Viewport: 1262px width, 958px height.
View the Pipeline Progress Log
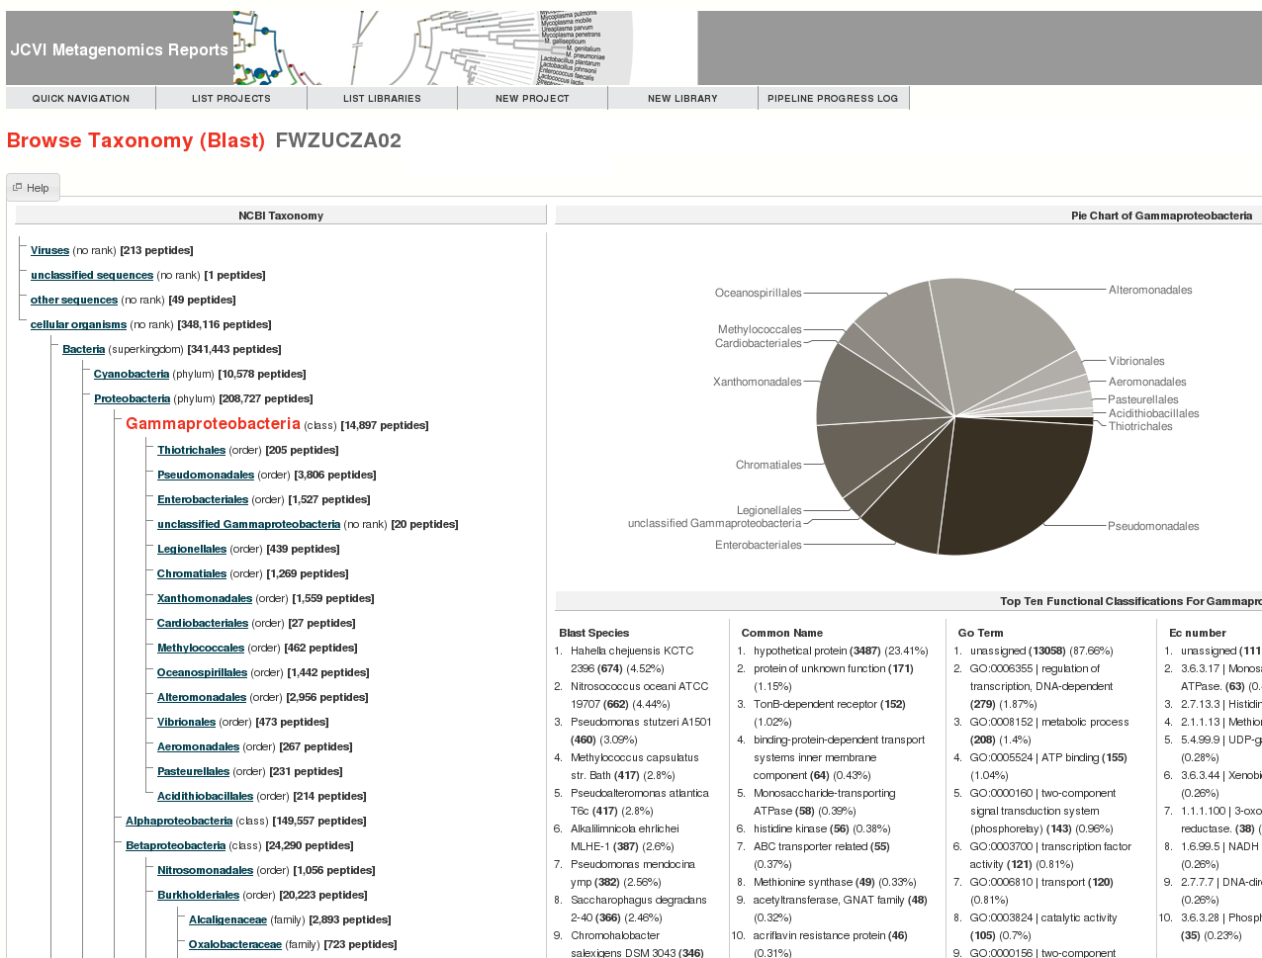[x=833, y=97]
